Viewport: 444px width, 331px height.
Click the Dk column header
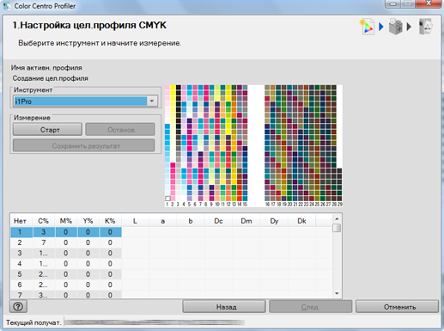[301, 221]
